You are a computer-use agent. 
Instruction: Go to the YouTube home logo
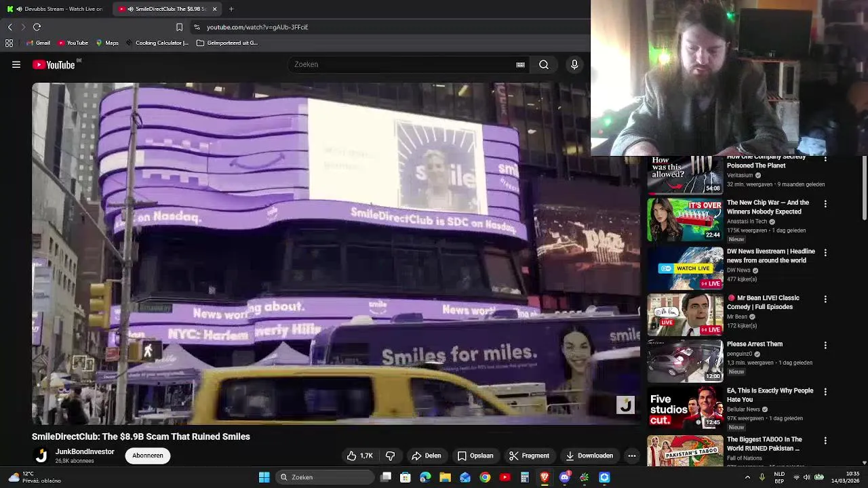click(54, 64)
